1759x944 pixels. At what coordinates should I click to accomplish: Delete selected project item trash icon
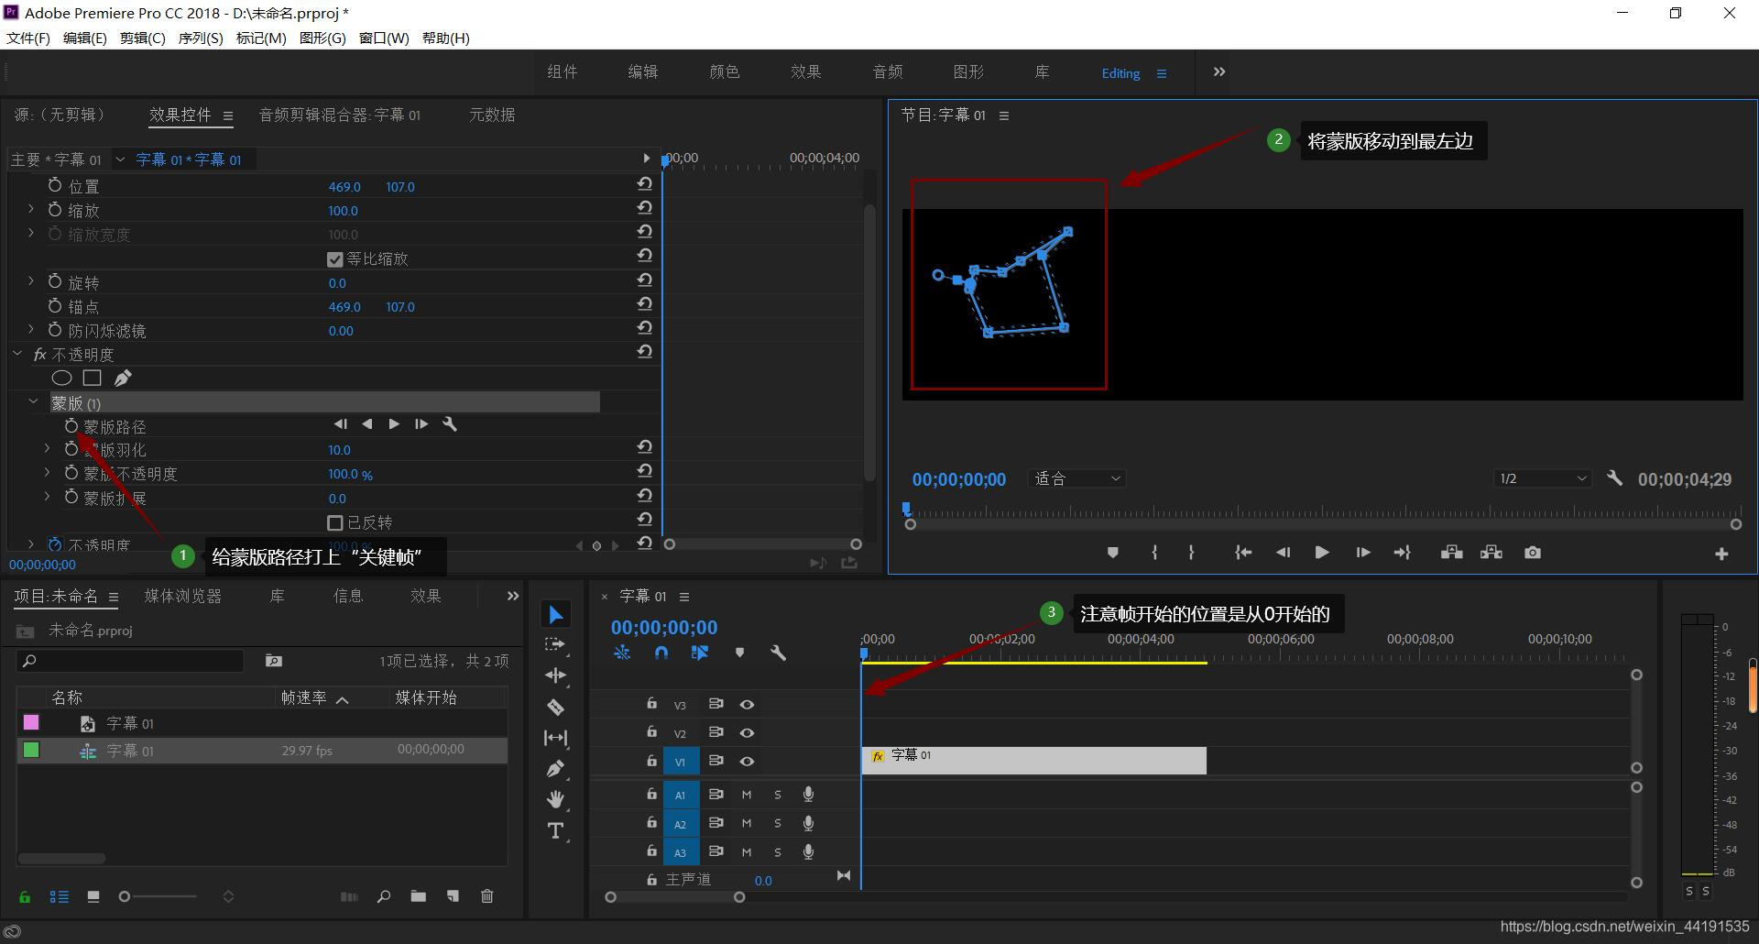(x=487, y=896)
